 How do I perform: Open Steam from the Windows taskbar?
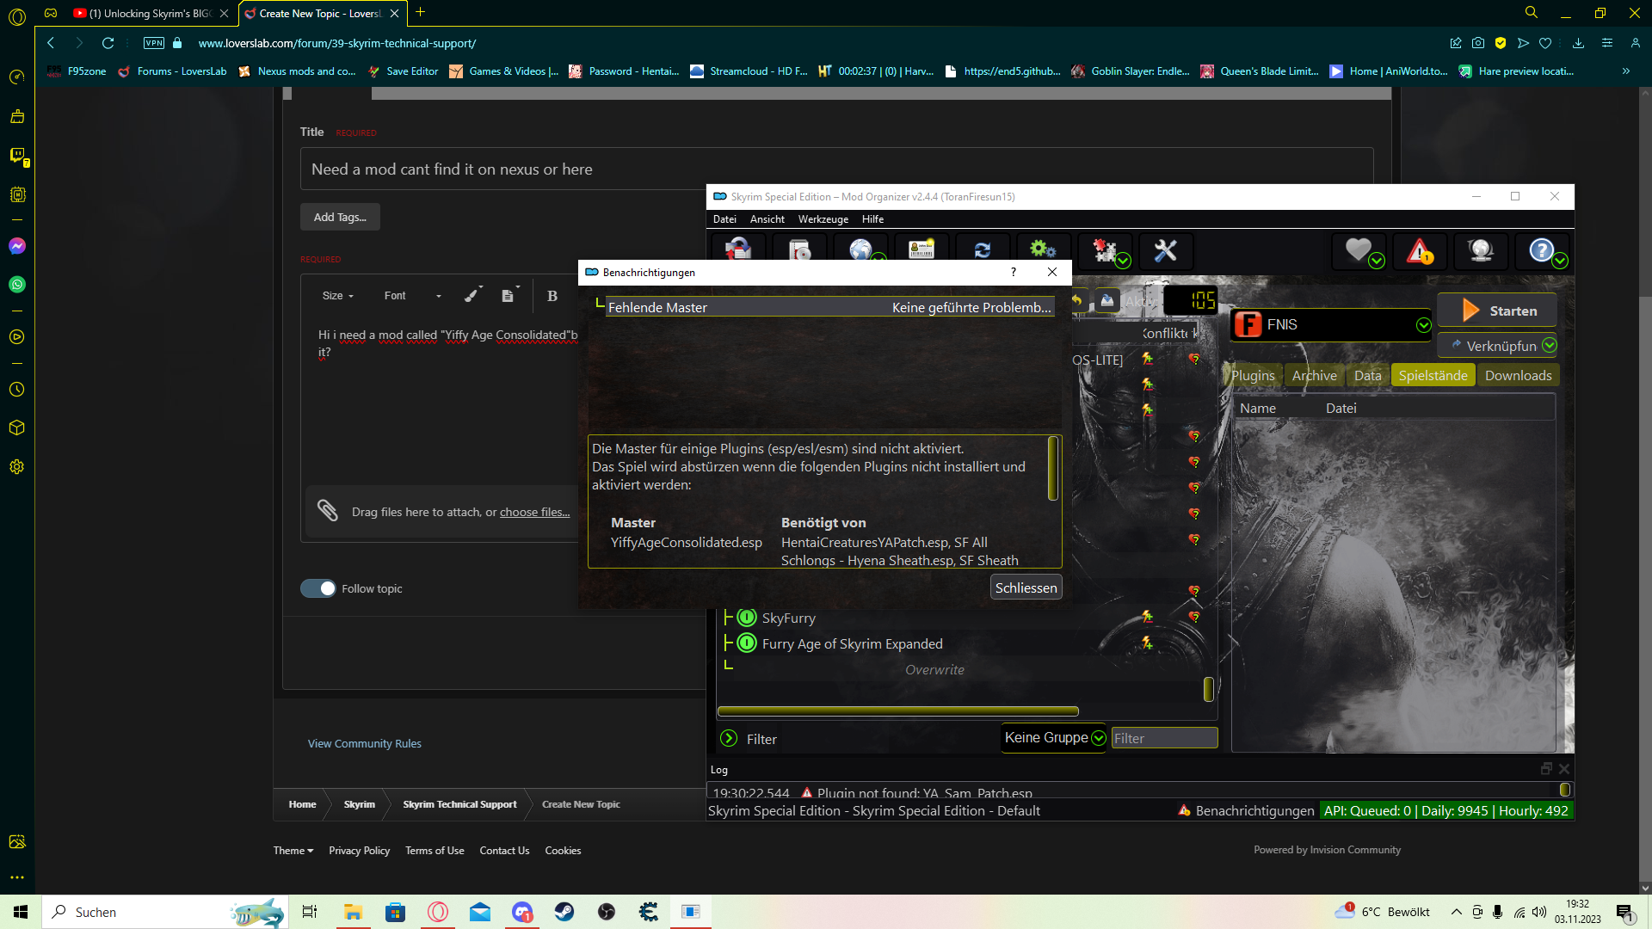click(564, 912)
